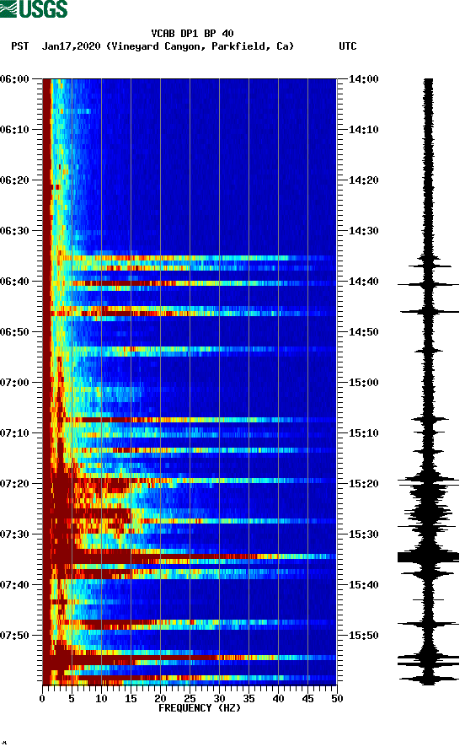Screen dimensions: 465x752
Task: Click the PST time label '07:40'
Action: pos(14,584)
